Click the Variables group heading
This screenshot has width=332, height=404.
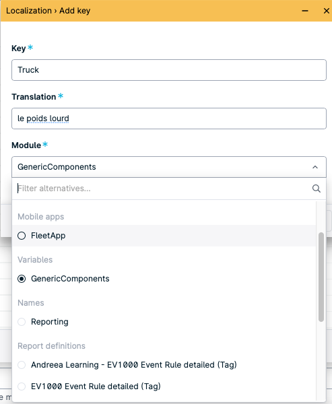tap(35, 260)
